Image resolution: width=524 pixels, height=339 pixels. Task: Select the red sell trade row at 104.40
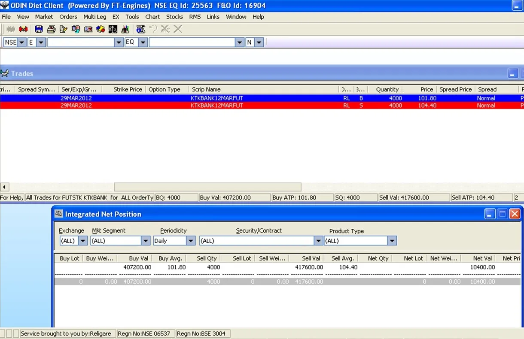pos(262,105)
